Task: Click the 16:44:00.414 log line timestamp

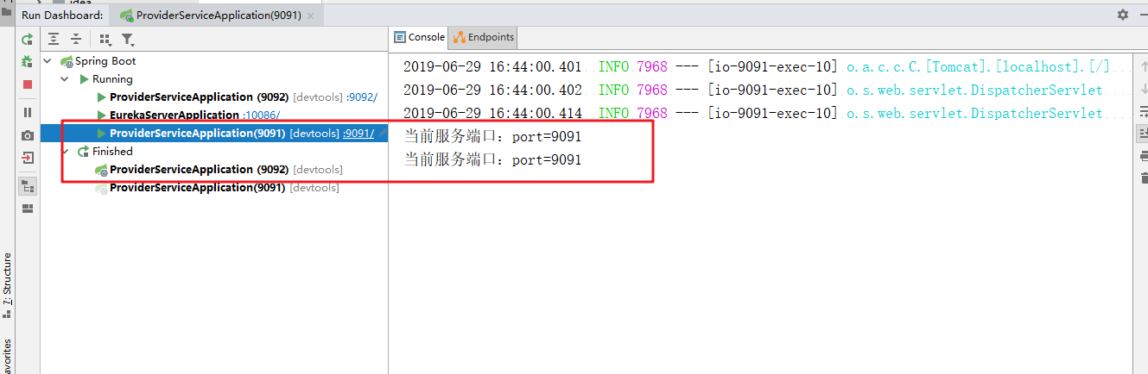Action: point(492,114)
